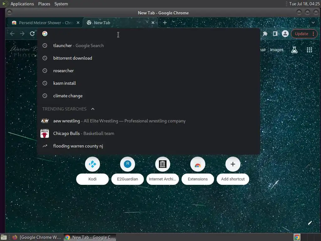Click the Add shortcut plus icon
Image resolution: width=321 pixels, height=241 pixels.
coord(233,164)
